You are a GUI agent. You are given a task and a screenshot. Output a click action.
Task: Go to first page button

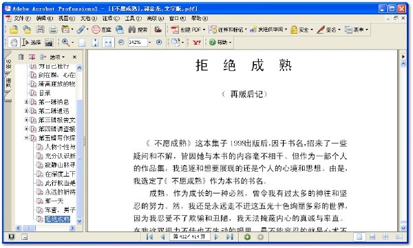pos(149,237)
